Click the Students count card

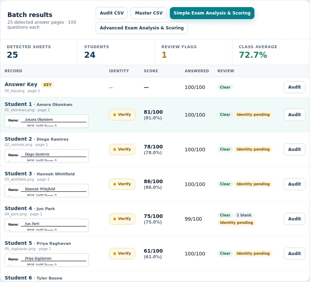116,52
